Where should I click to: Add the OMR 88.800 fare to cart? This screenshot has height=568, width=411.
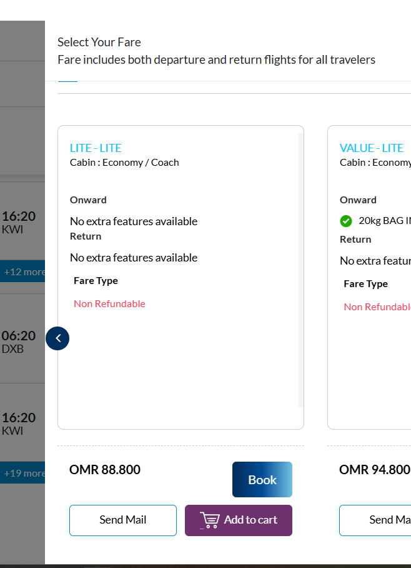[239, 520]
